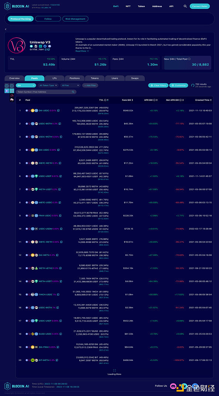Viewport: 219px width, 396px height.
Task: Click the Discord icon in footer
Action: (x=173, y=386)
